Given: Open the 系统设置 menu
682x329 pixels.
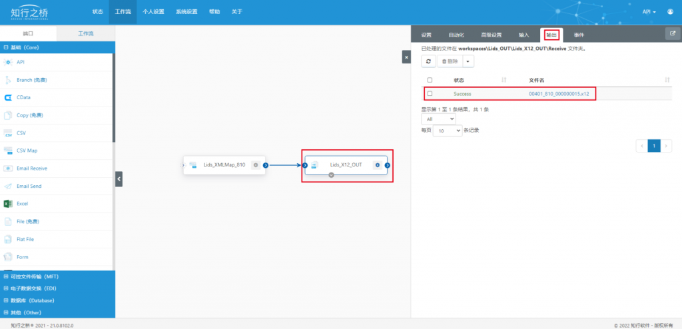Looking at the screenshot, I should click(x=186, y=12).
